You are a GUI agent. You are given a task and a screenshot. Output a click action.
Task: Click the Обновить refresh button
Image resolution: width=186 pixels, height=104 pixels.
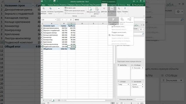90,11
